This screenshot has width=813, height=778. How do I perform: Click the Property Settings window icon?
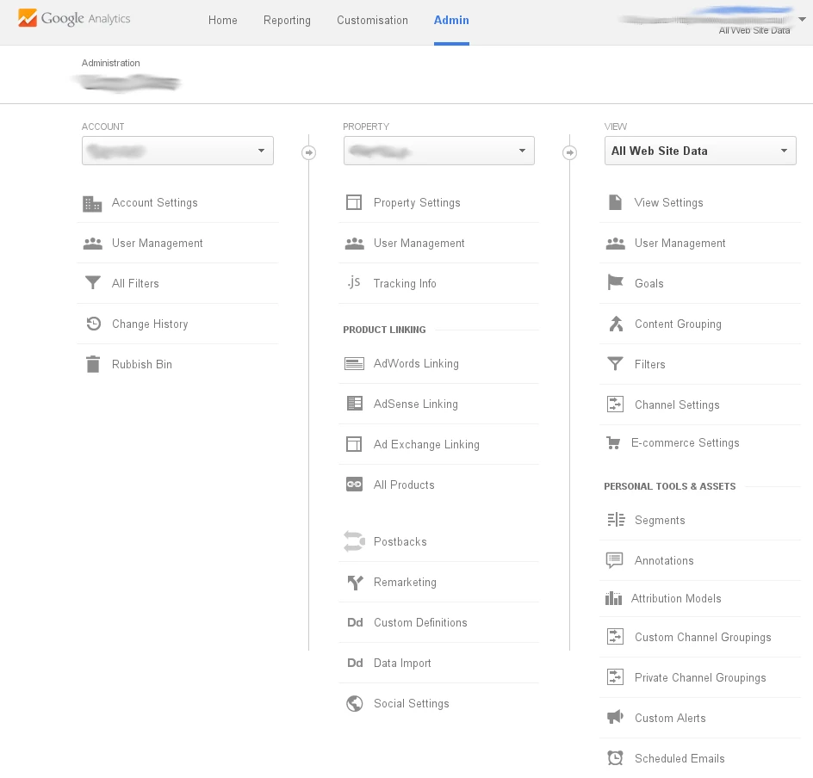pyautogui.click(x=354, y=202)
